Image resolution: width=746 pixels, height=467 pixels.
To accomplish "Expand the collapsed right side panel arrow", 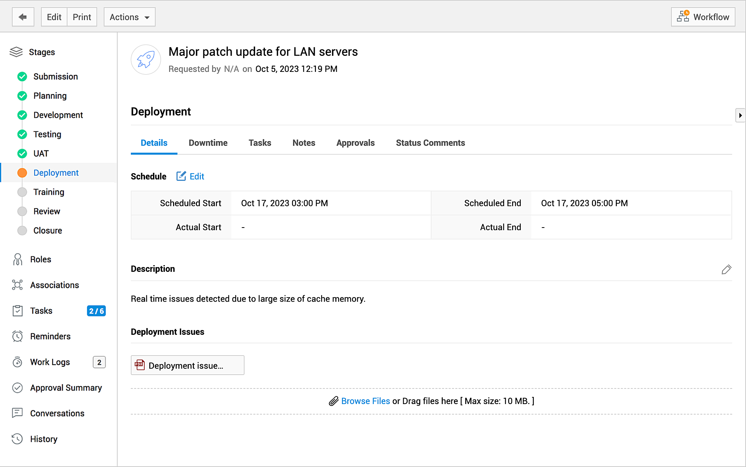I will coord(740,115).
